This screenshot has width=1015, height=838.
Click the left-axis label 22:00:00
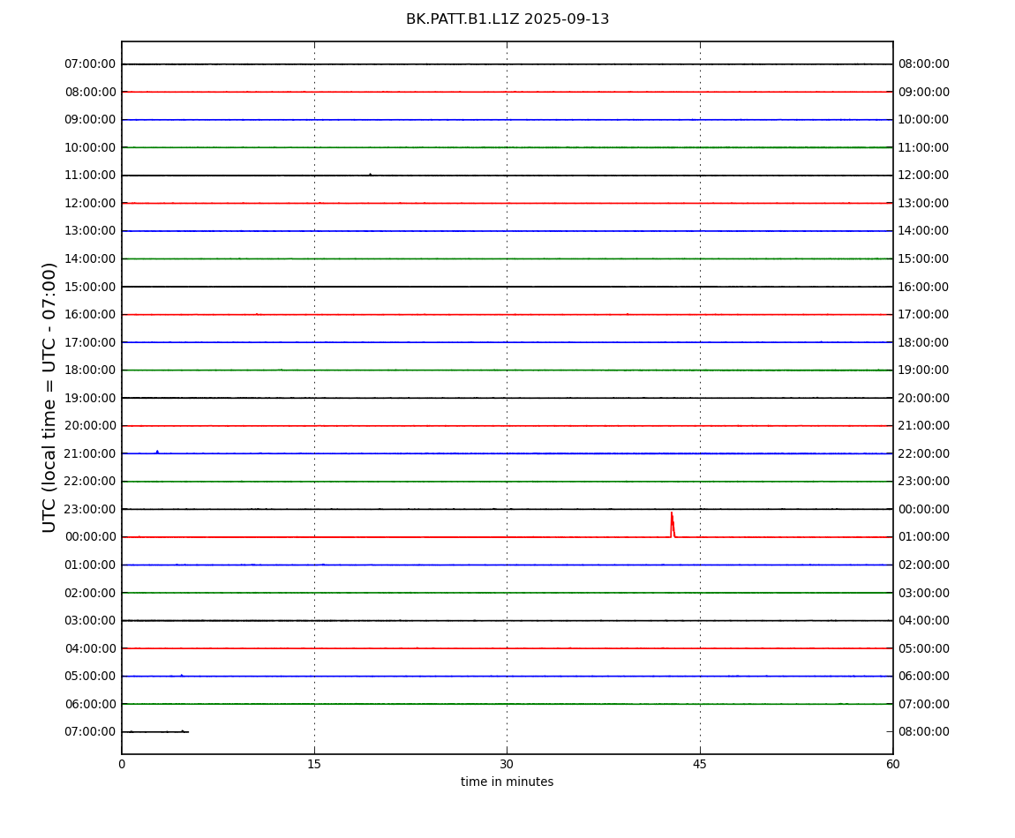[90, 482]
